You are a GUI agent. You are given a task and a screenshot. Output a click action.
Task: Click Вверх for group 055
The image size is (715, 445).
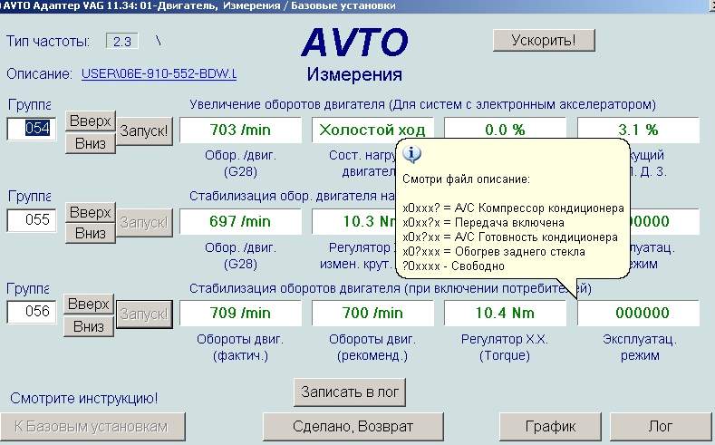tap(91, 212)
